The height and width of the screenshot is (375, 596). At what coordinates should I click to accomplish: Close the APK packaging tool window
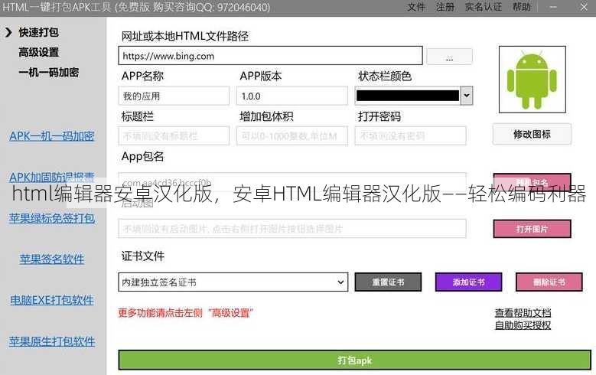(584, 7)
